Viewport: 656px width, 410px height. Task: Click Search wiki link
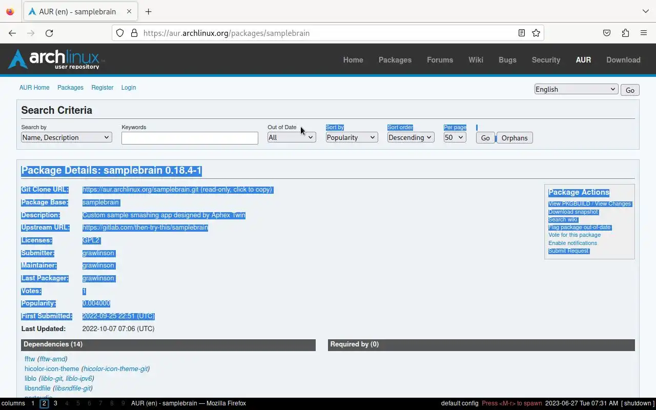563,220
